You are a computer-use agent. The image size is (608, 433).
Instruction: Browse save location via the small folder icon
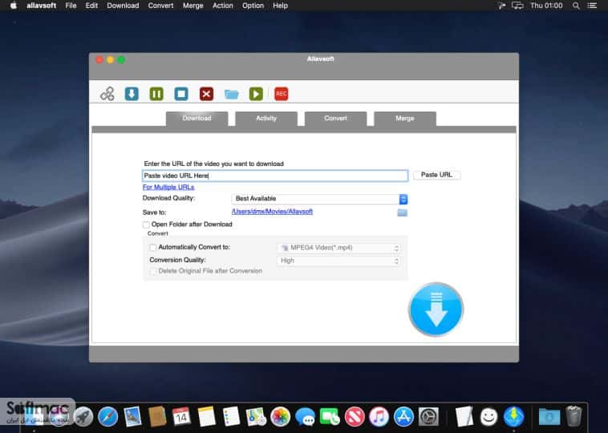point(403,212)
